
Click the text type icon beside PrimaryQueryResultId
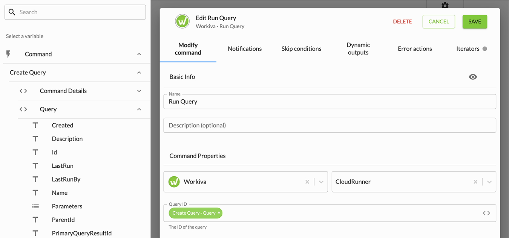click(35, 233)
